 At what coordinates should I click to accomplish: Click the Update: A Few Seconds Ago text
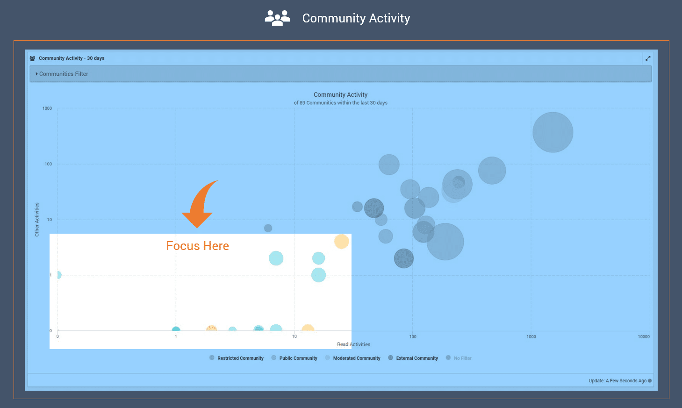[x=617, y=381]
